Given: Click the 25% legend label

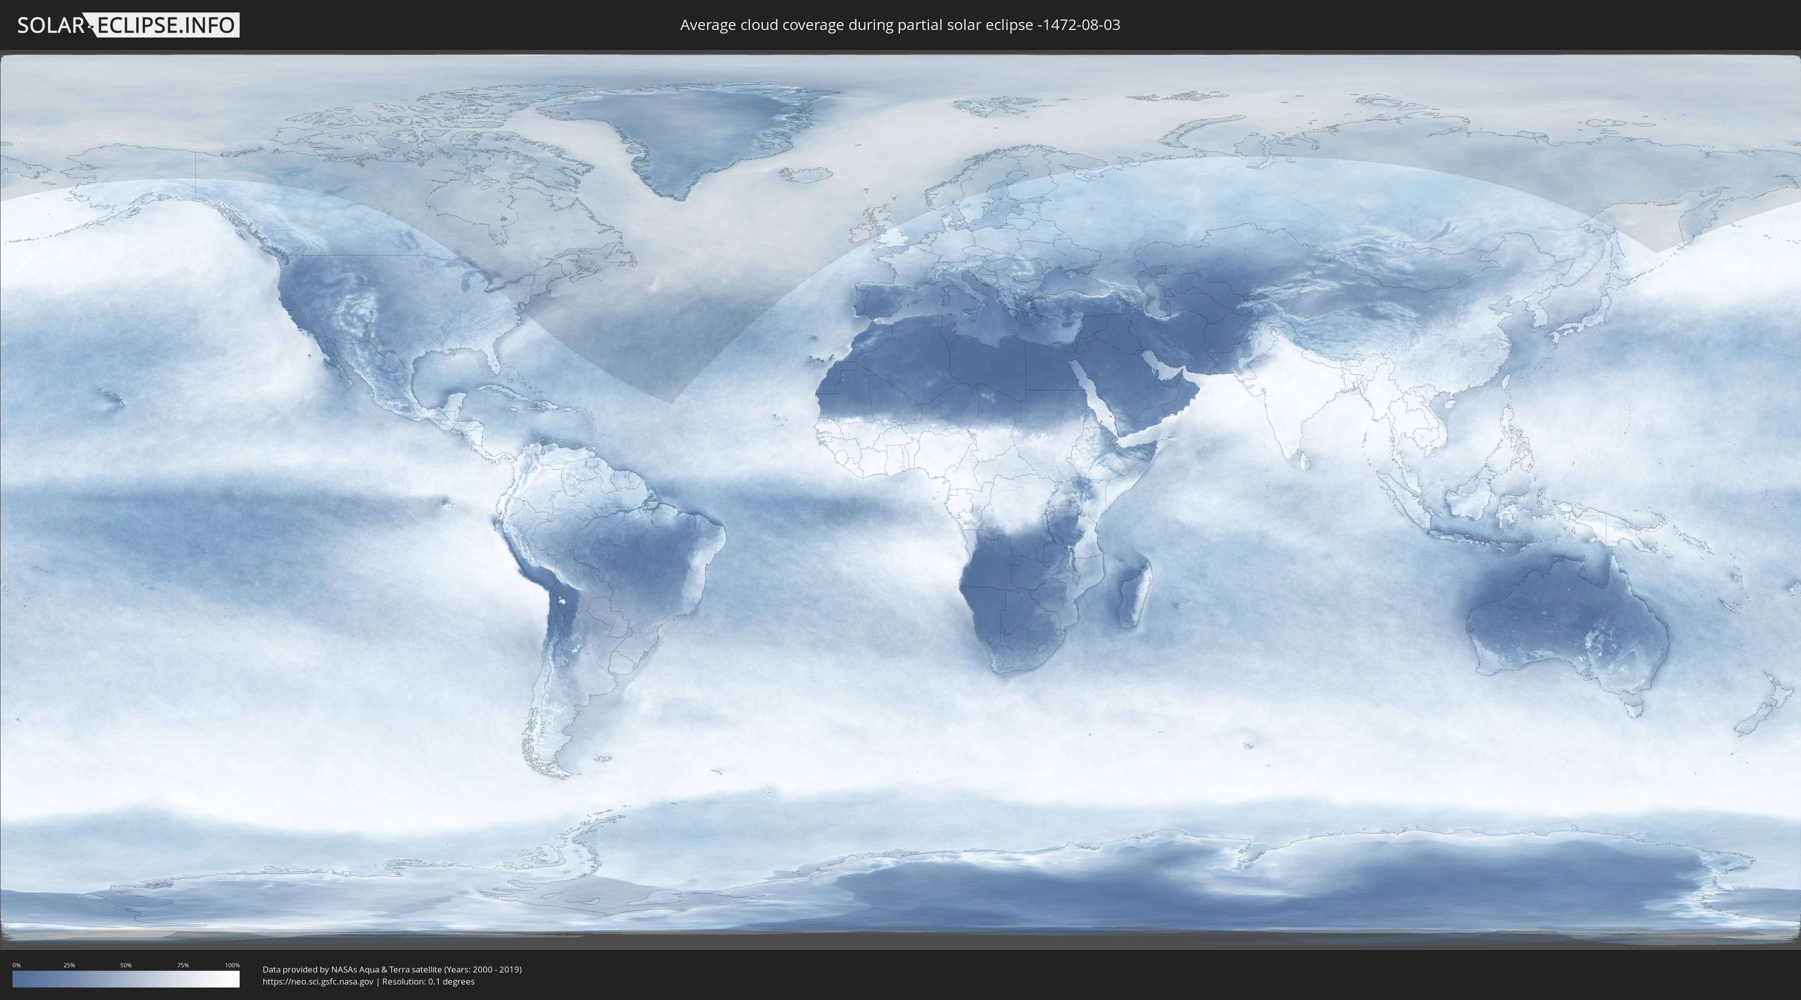Looking at the screenshot, I should coord(69,965).
